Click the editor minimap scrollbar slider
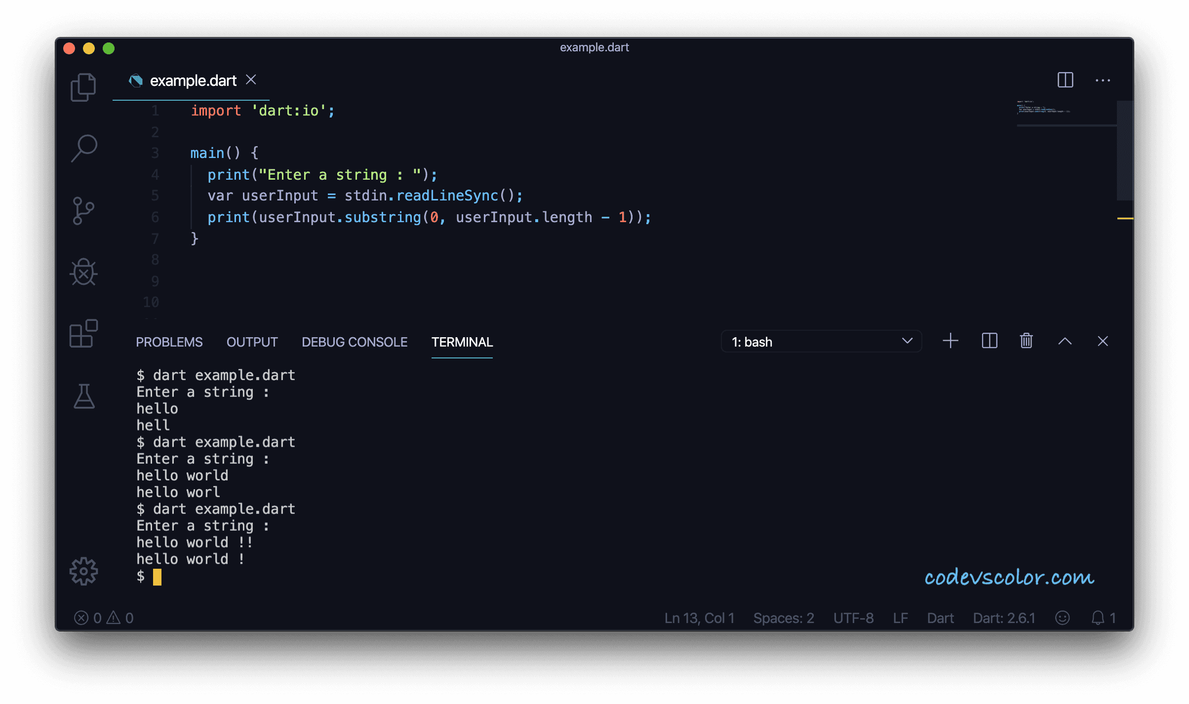Image resolution: width=1189 pixels, height=704 pixels. [1124, 151]
